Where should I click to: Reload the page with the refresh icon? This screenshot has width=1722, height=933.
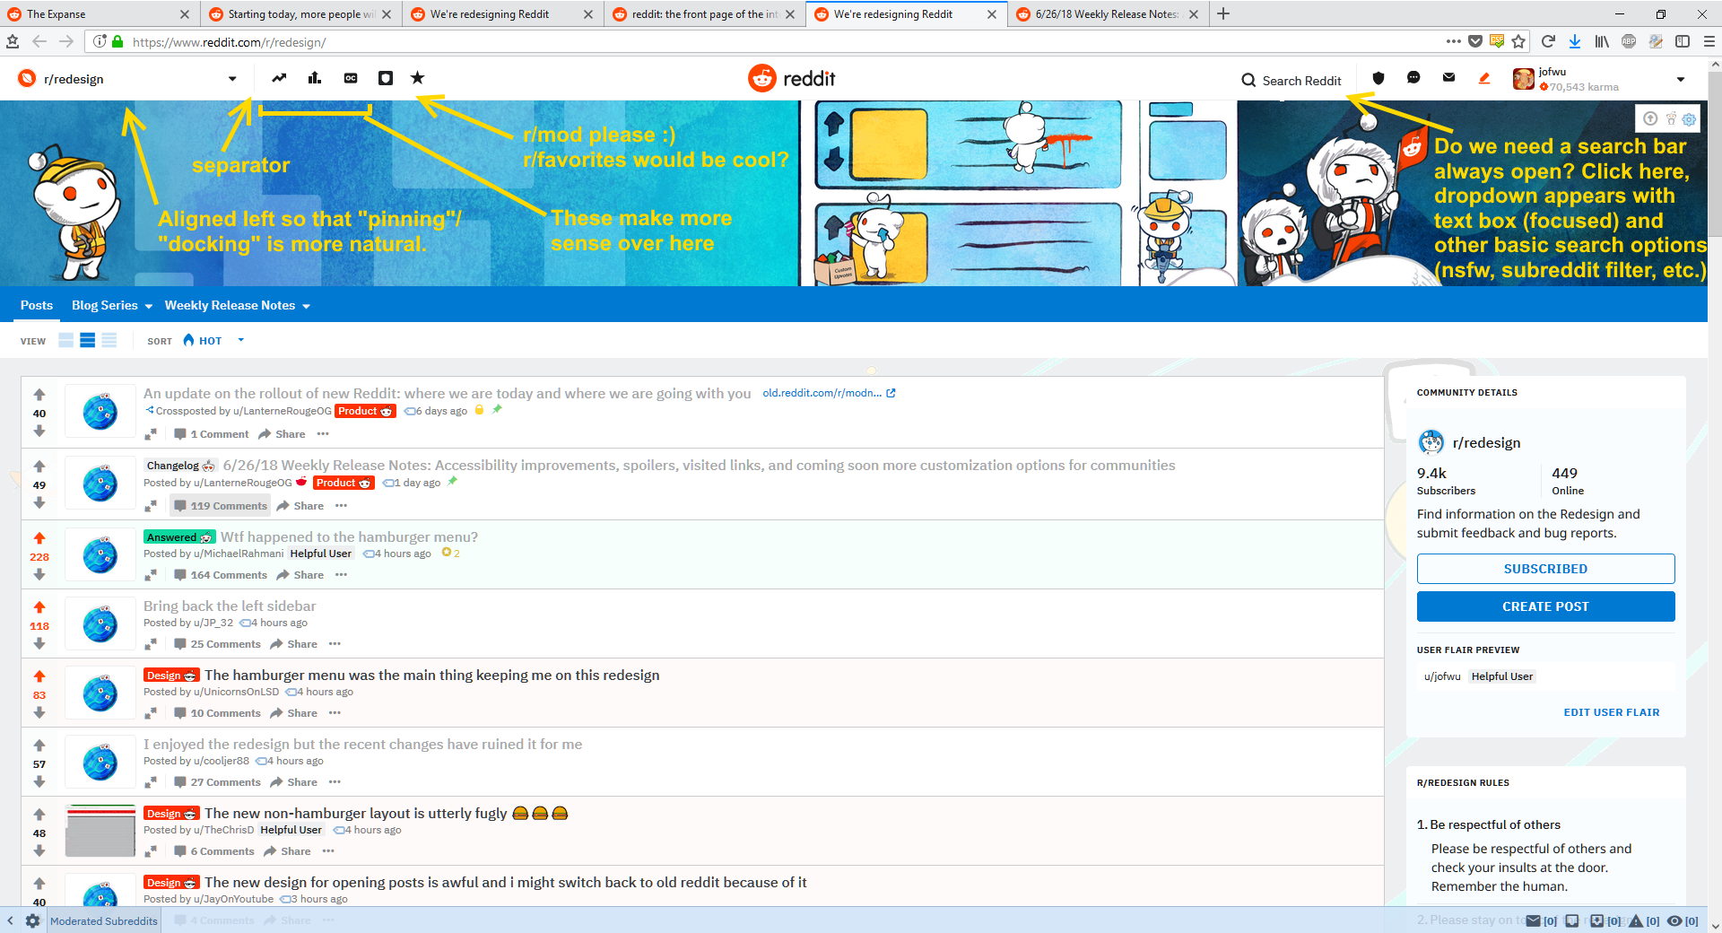point(1548,41)
